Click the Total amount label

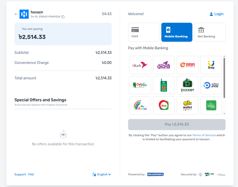tap(25, 78)
